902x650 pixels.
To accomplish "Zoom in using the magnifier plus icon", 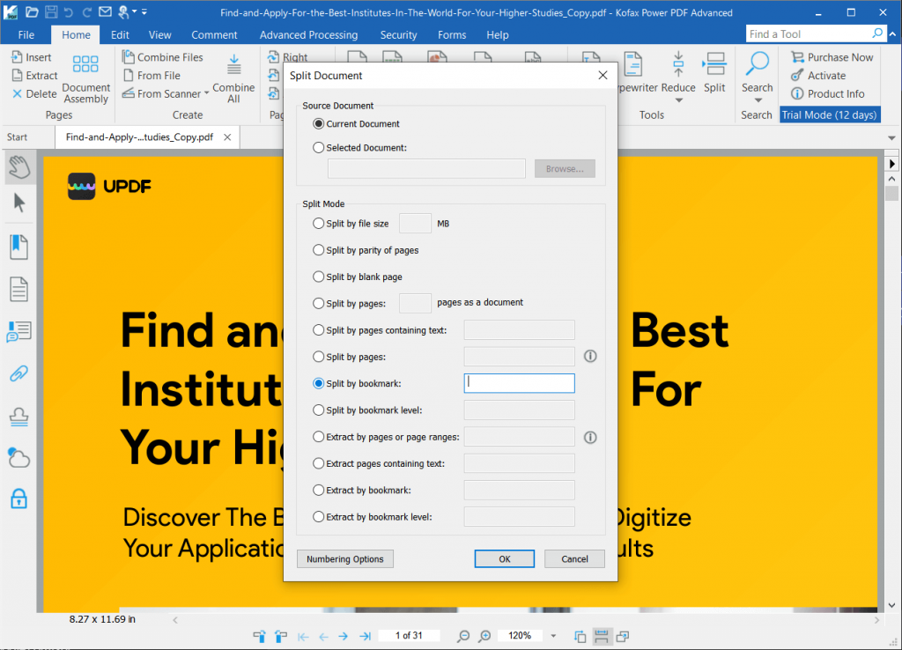I will [484, 635].
